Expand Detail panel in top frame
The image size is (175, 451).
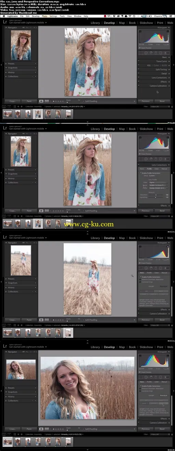[x=153, y=73]
